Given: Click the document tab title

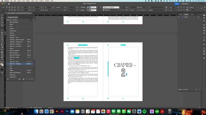Looking at the screenshot, I should point(19,13).
